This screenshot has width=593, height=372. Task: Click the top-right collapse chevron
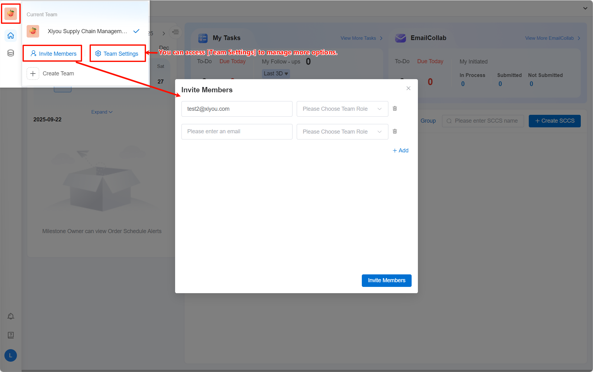pyautogui.click(x=585, y=8)
